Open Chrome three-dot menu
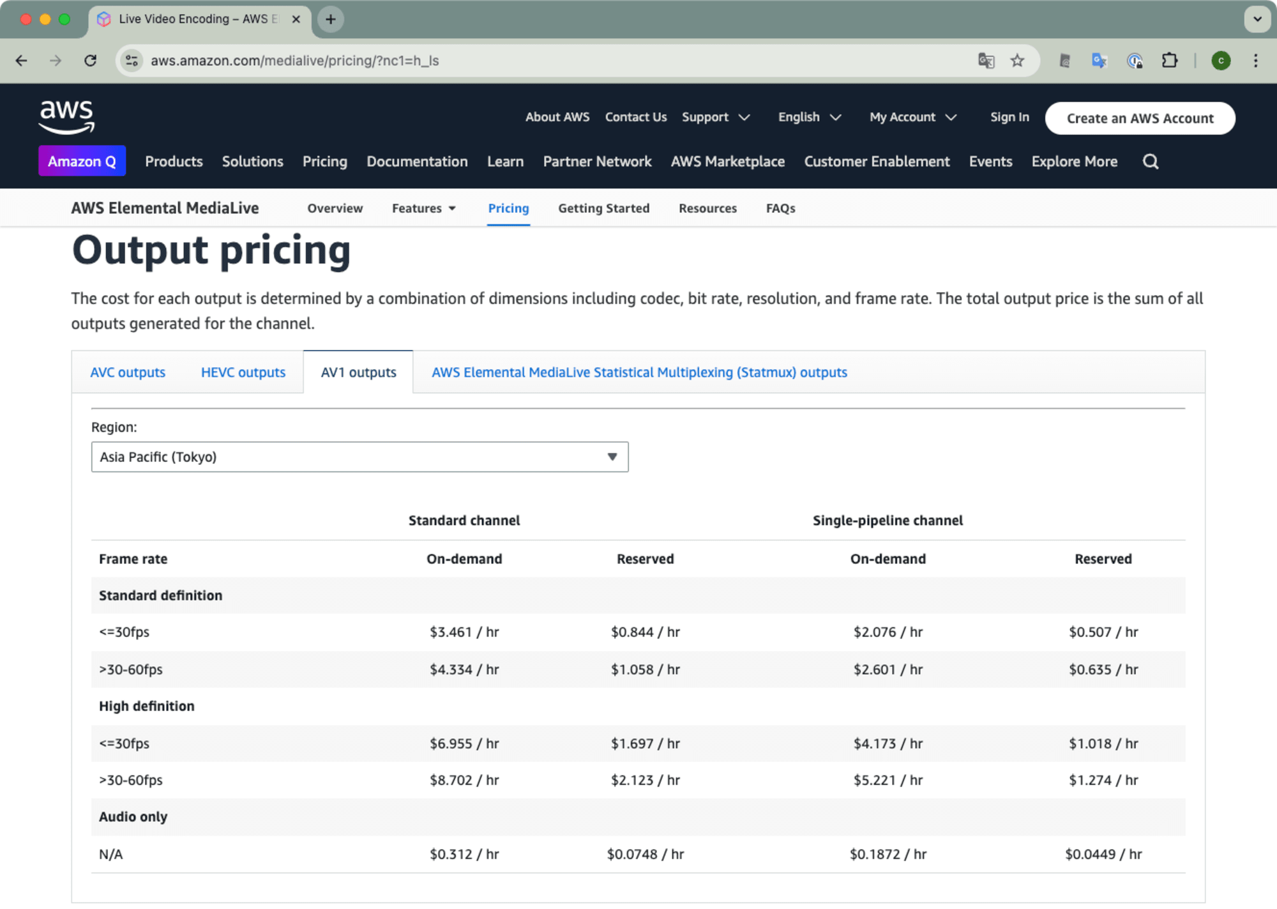Screen dimensions: 1277x909 pos(1255,61)
